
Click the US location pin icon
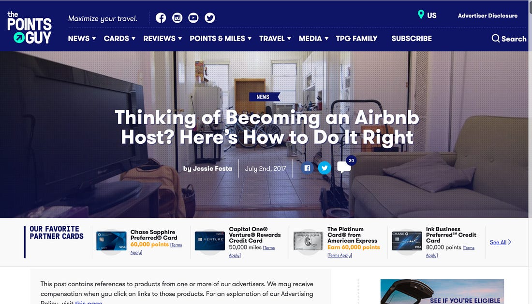[421, 14]
